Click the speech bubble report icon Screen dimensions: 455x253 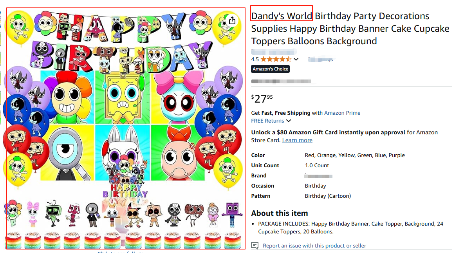255,246
